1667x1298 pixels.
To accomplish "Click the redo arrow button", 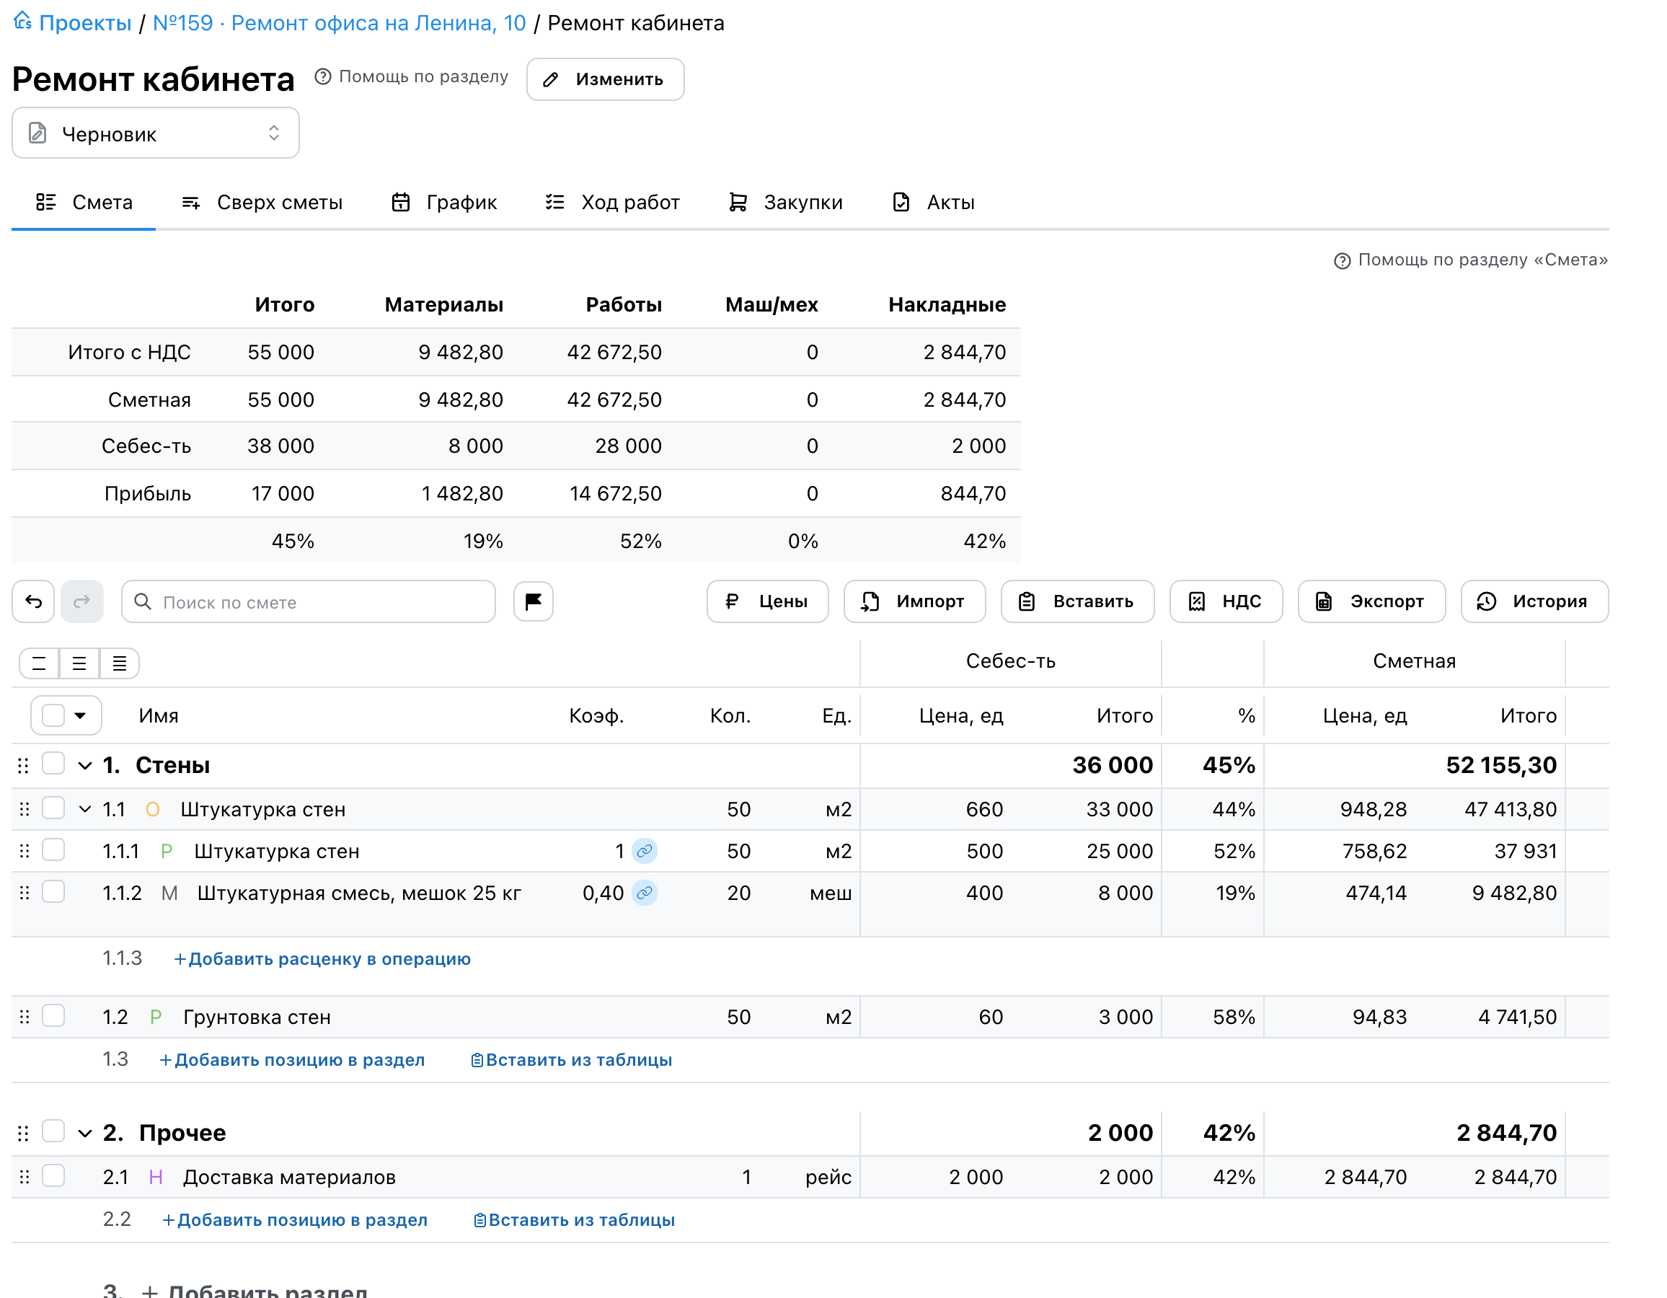I will [x=81, y=601].
